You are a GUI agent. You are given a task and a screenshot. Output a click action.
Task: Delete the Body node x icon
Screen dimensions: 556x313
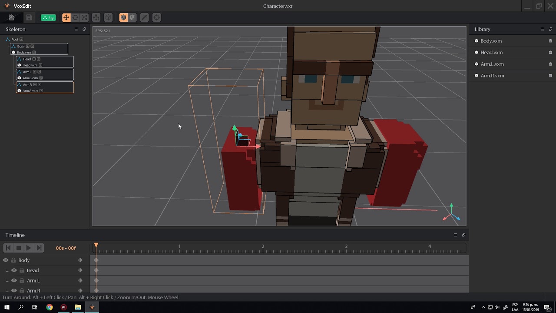coord(32,46)
